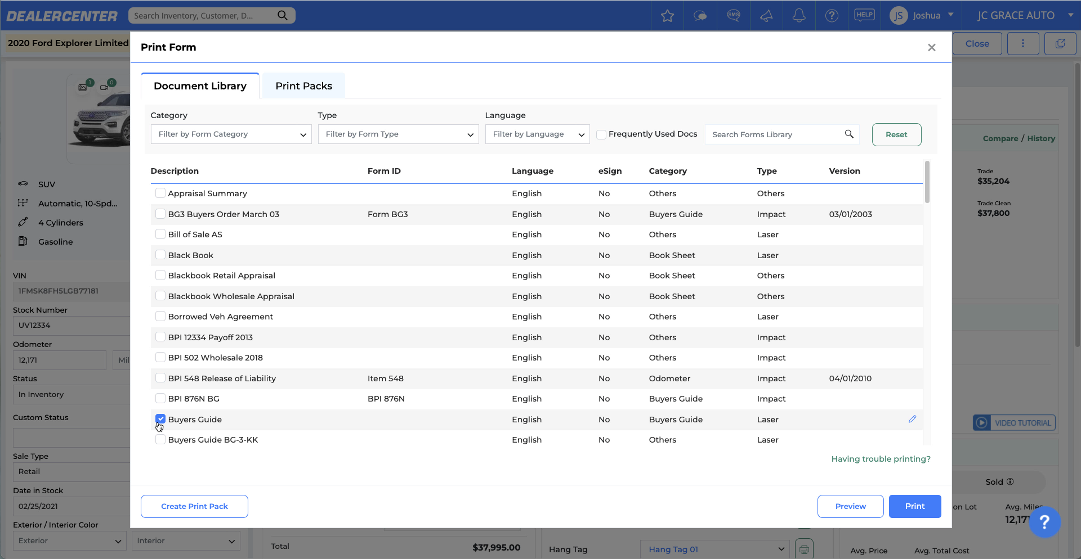Viewport: 1081px width, 559px height.
Task: Click the HELP badge icon in header
Action: [864, 15]
